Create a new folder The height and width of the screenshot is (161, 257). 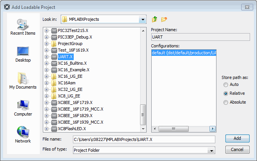click(x=164, y=19)
